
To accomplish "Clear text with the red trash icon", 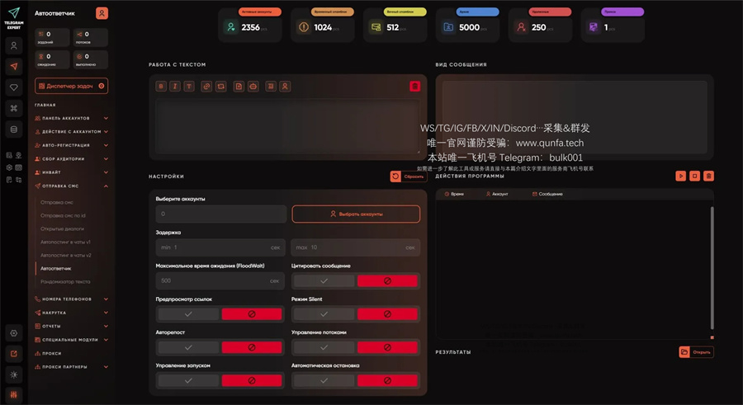I will [x=414, y=87].
